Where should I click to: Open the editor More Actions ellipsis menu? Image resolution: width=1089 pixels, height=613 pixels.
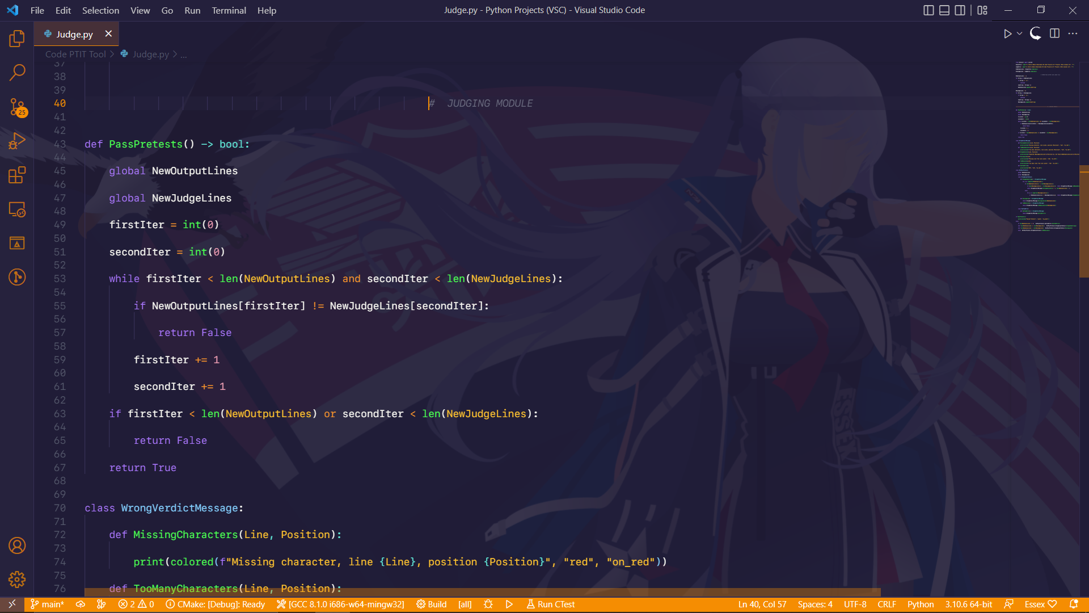(x=1073, y=34)
